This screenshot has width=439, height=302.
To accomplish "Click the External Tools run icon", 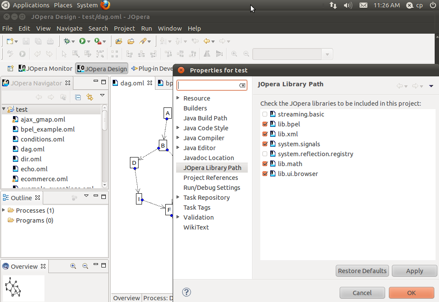I will [x=98, y=41].
